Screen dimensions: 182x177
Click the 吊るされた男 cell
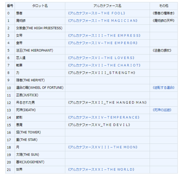pyautogui.click(x=40, y=103)
